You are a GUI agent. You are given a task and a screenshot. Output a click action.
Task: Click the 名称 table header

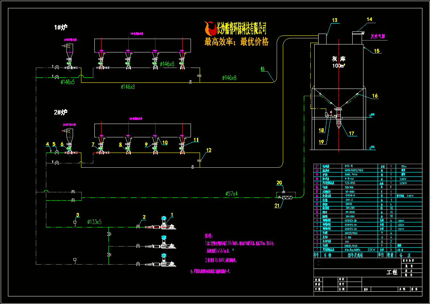pyautogui.click(x=327, y=255)
